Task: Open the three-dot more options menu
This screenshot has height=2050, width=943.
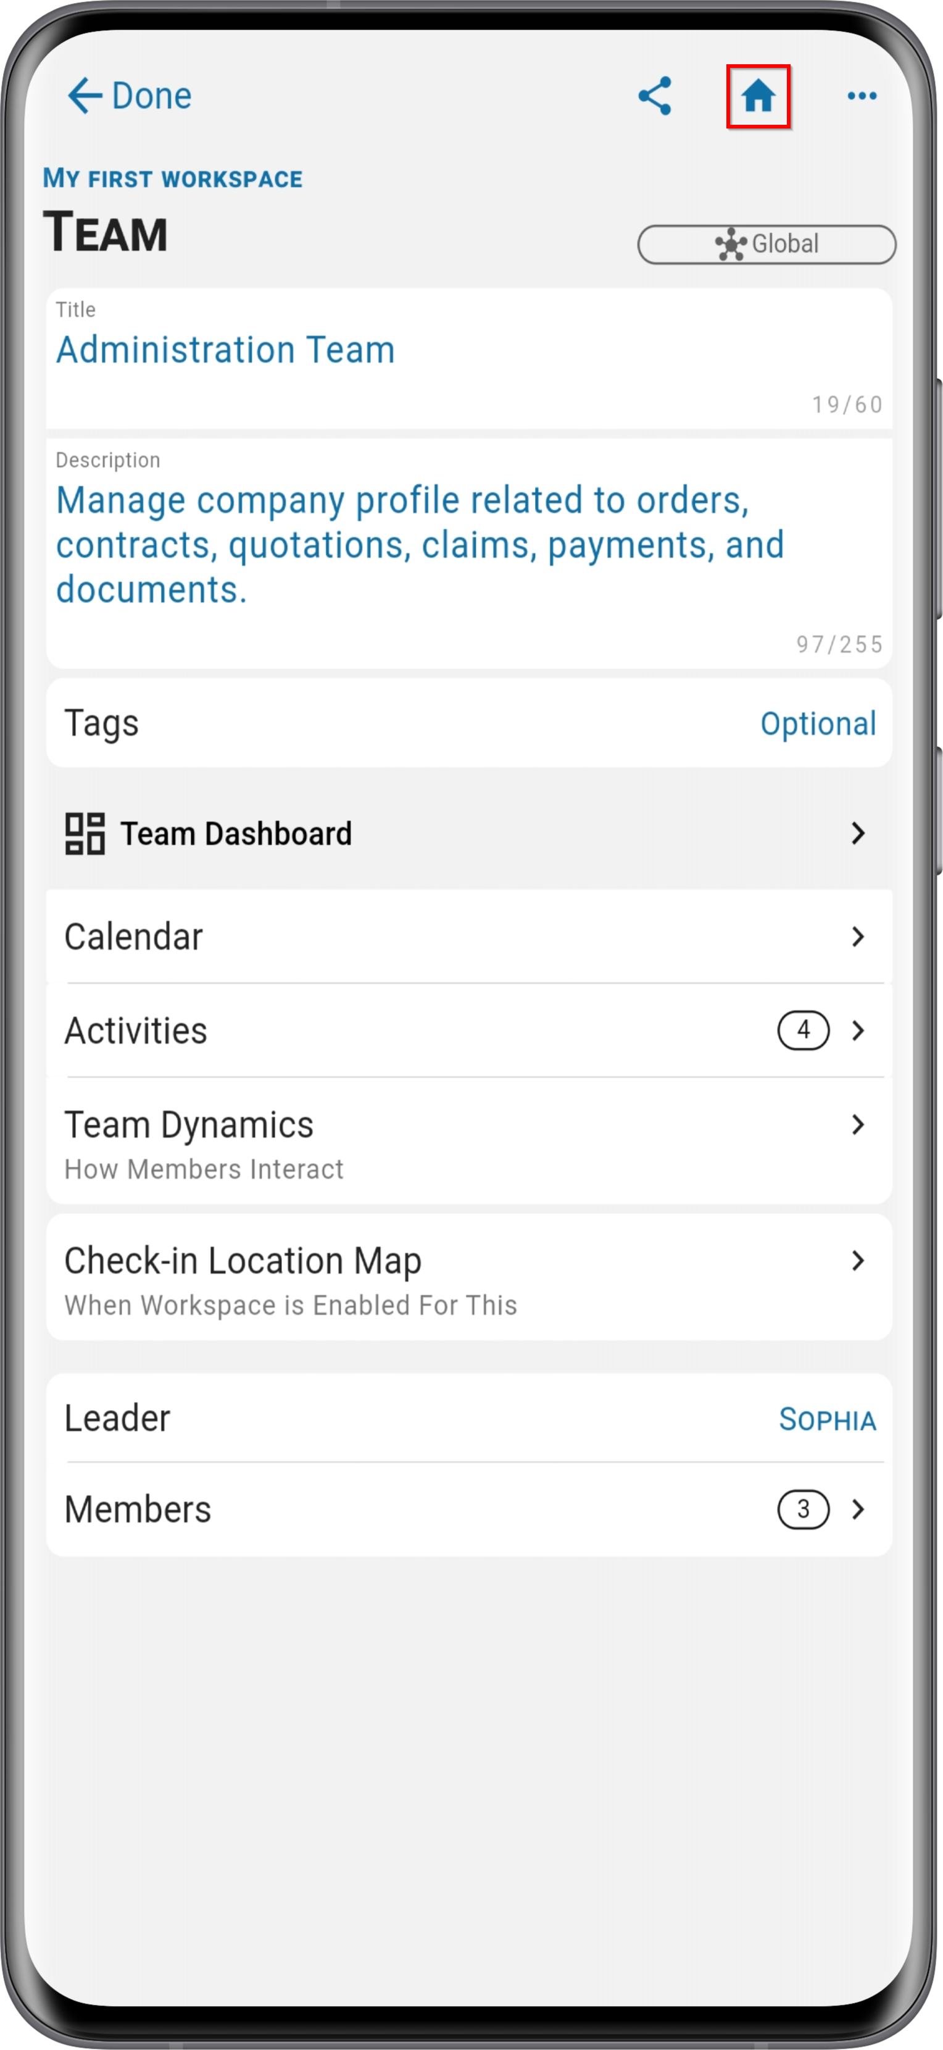Action: coord(862,96)
